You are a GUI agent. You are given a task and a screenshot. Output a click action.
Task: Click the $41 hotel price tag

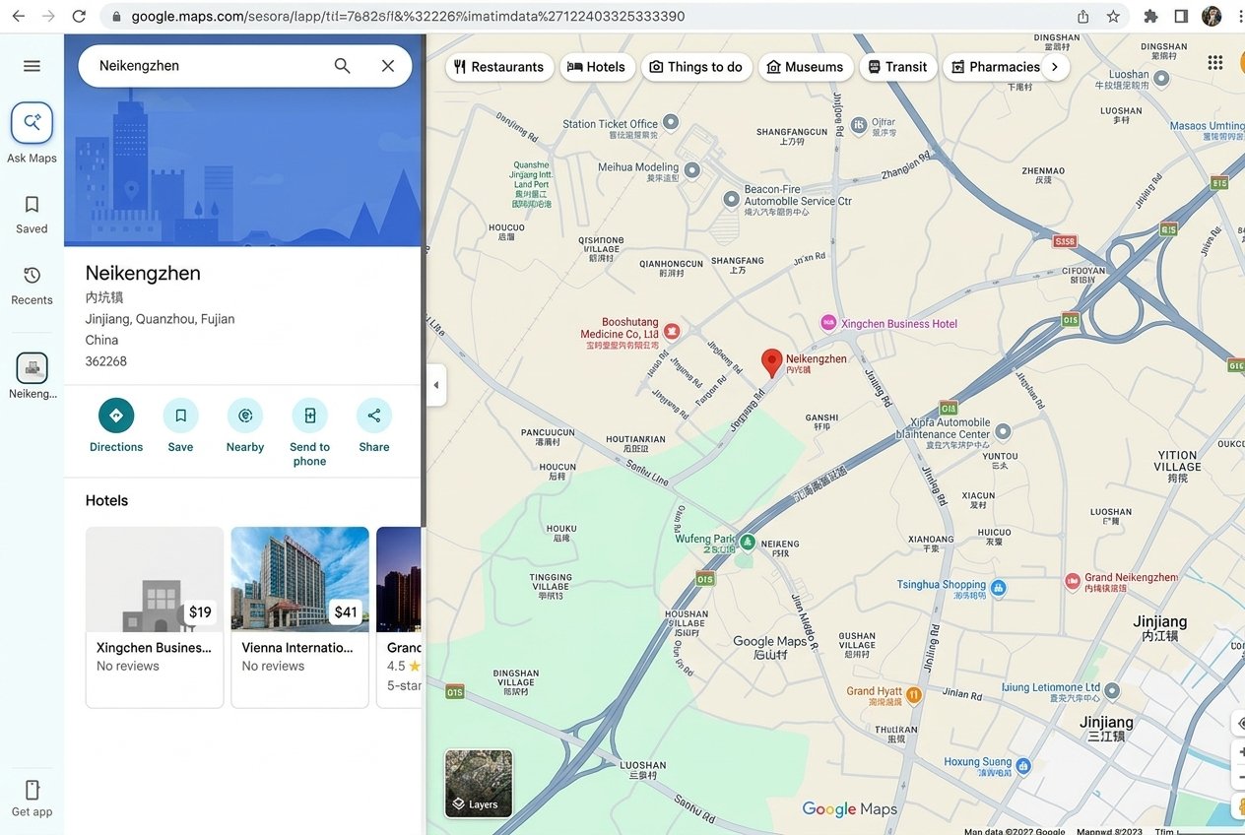[346, 612]
